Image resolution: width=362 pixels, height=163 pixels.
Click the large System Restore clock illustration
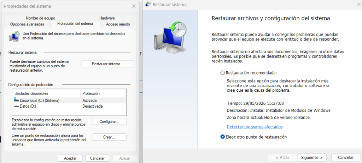(170, 37)
